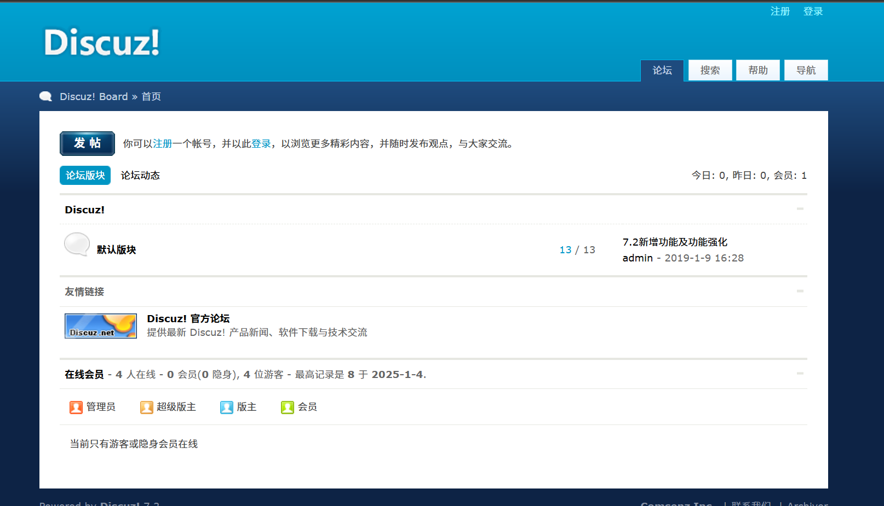Click the description 提供最新 Discuz! 产品新闻
This screenshot has width=884, height=506.
[x=257, y=333]
